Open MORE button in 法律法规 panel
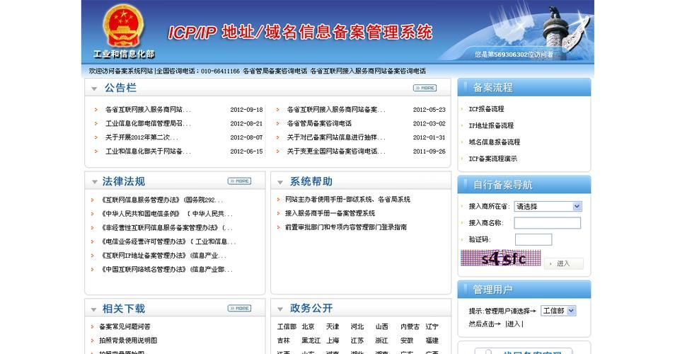The width and height of the screenshot is (675, 354). [x=239, y=181]
